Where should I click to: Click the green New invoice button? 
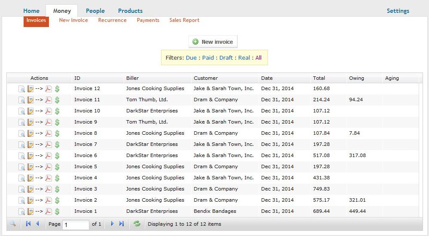coord(213,42)
